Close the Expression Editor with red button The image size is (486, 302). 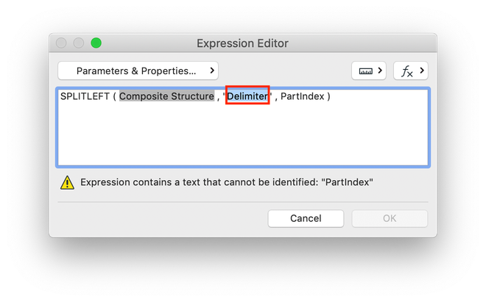coord(62,43)
